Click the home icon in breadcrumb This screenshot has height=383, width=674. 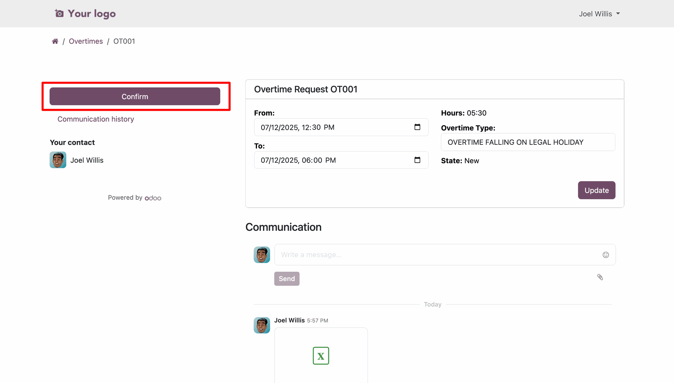[x=55, y=41]
